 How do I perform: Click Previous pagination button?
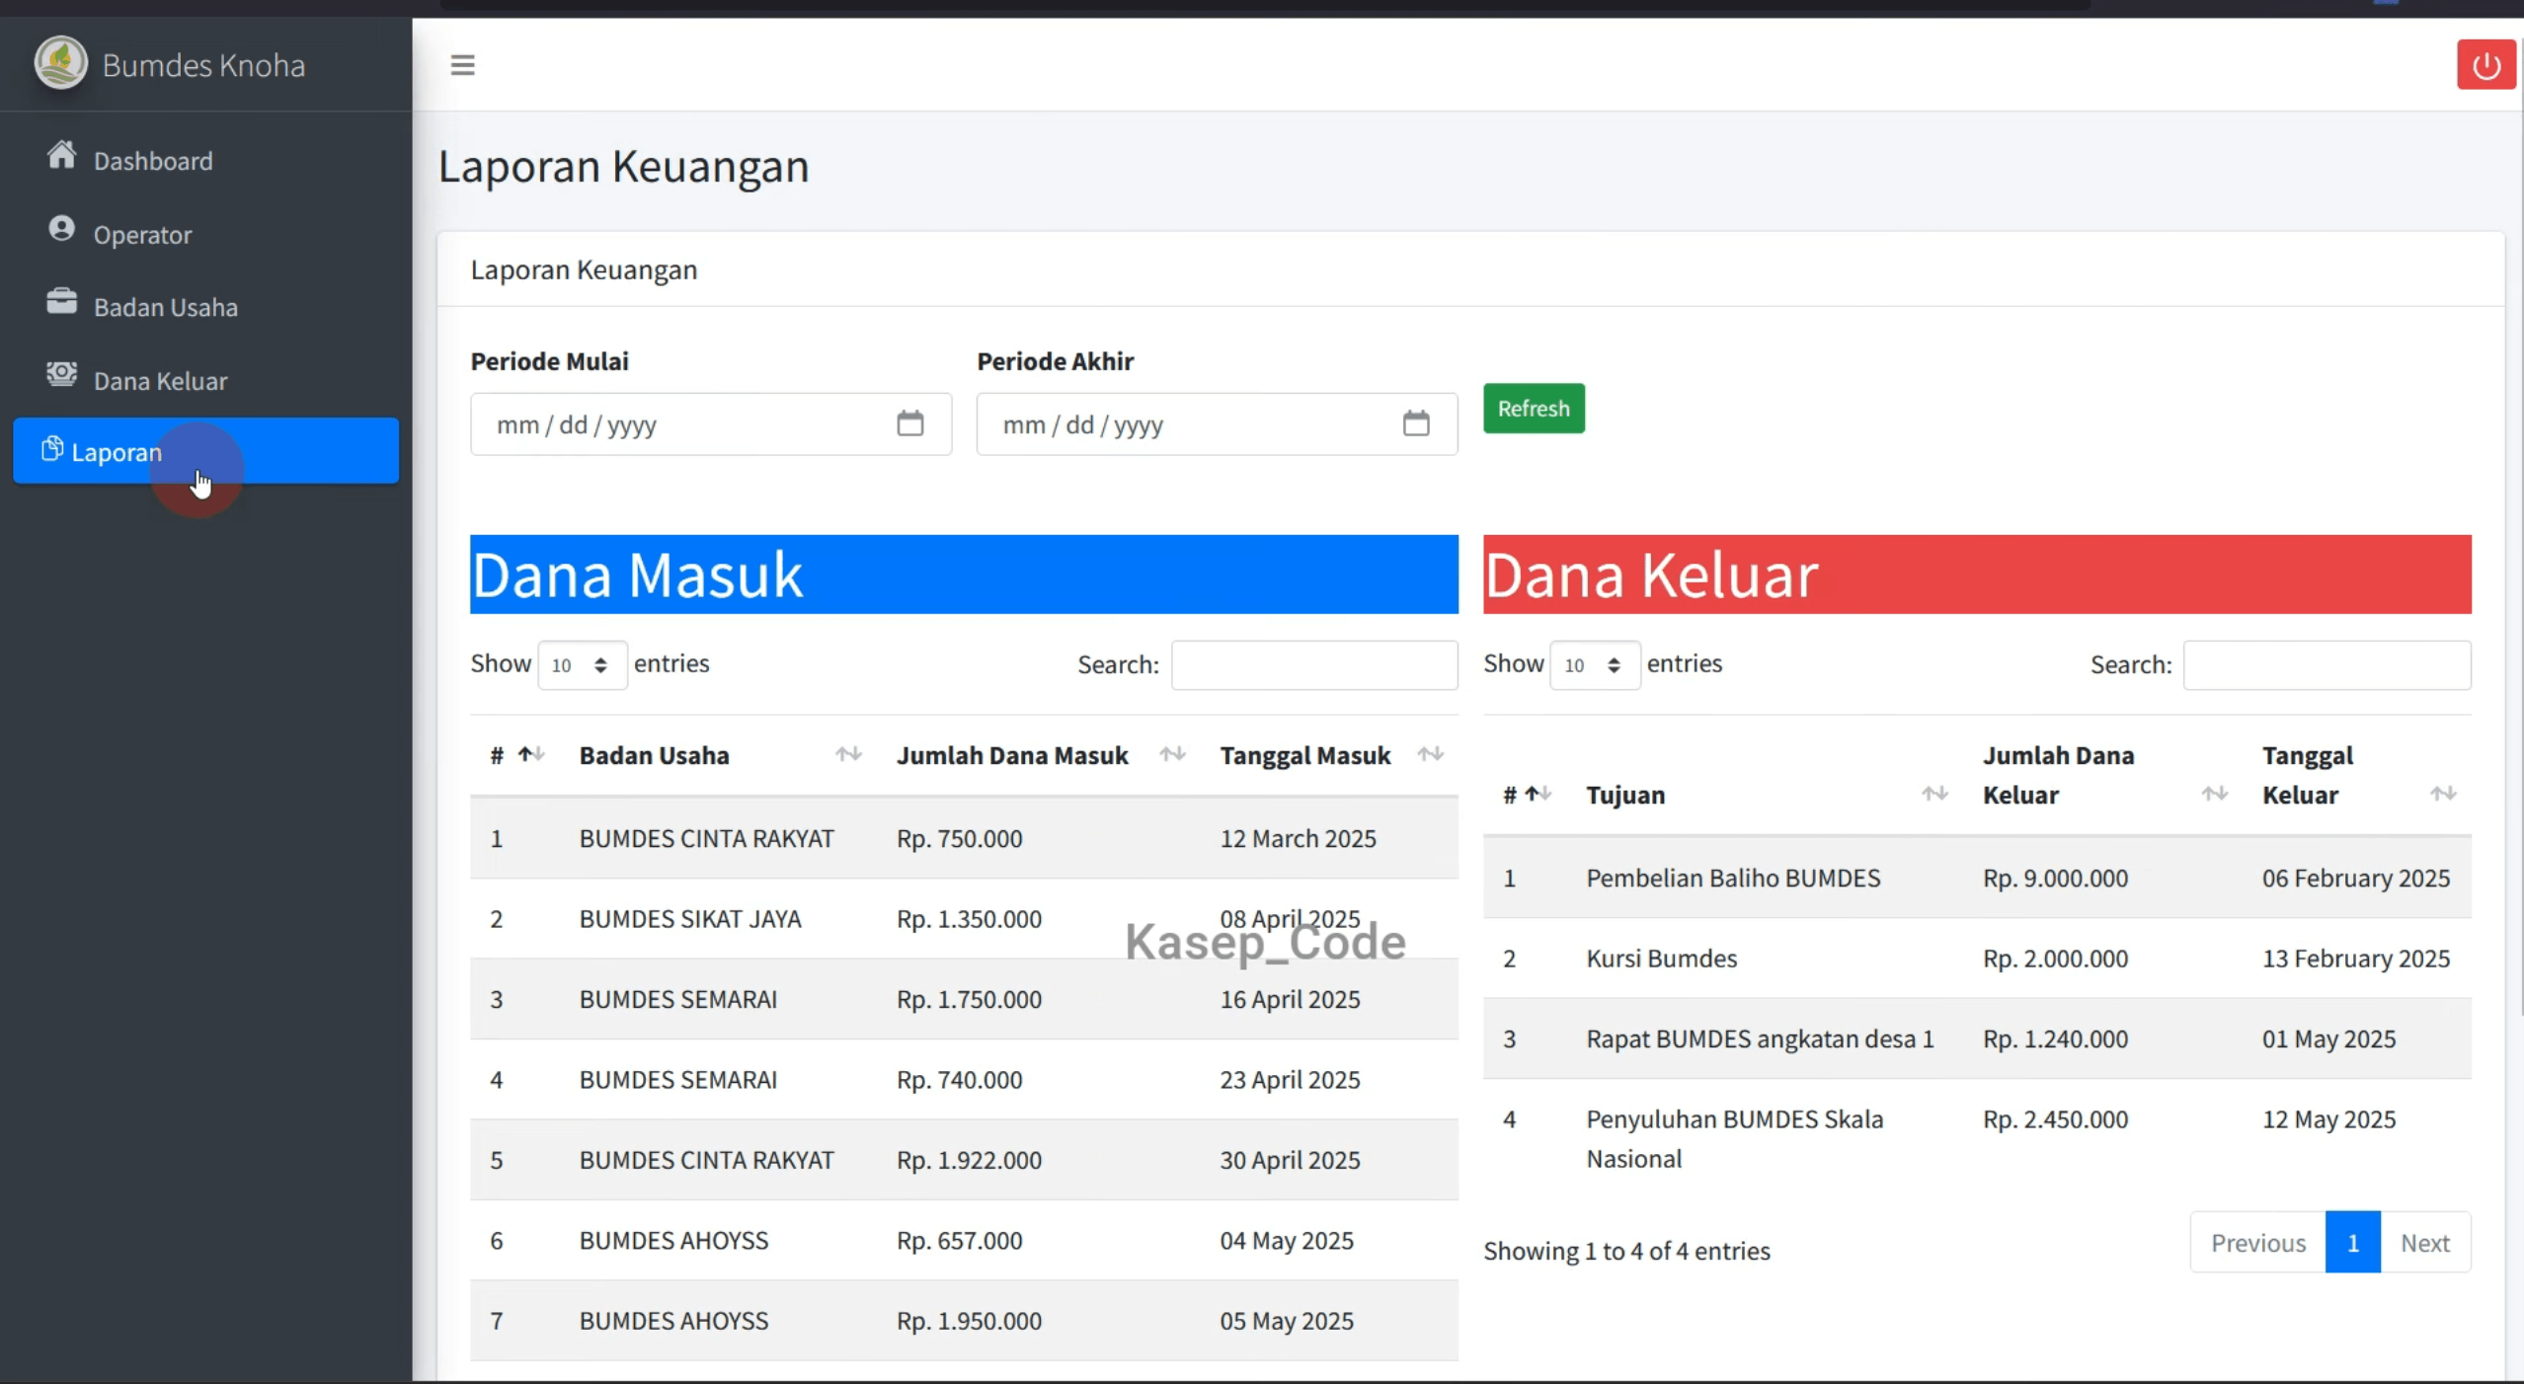tap(2257, 1243)
